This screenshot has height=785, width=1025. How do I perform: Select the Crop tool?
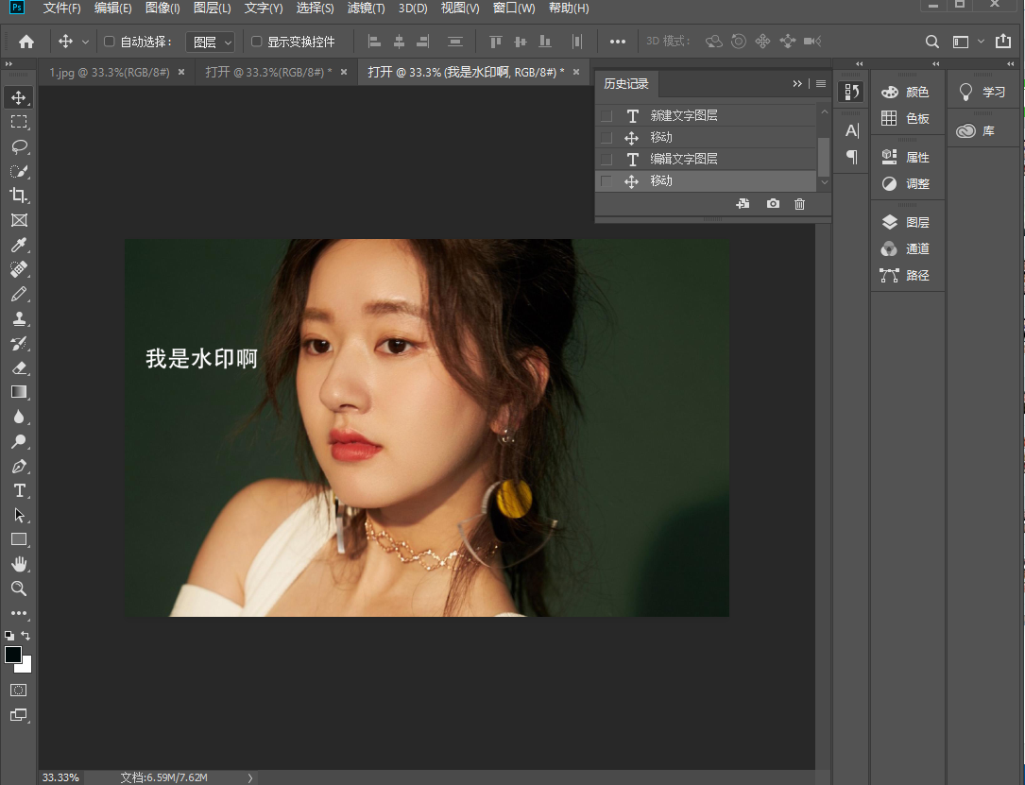19,196
